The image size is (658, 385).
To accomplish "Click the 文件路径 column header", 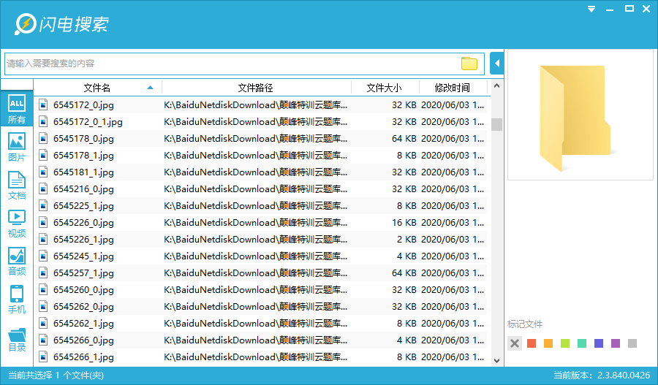I will [255, 88].
